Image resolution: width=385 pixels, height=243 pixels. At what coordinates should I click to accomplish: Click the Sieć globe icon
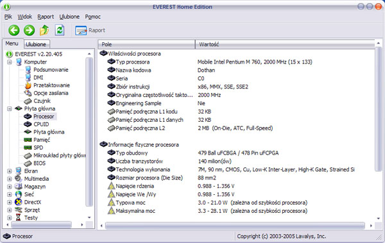click(19, 194)
